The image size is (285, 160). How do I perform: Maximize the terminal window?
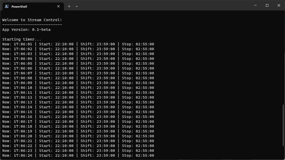click(267, 5)
